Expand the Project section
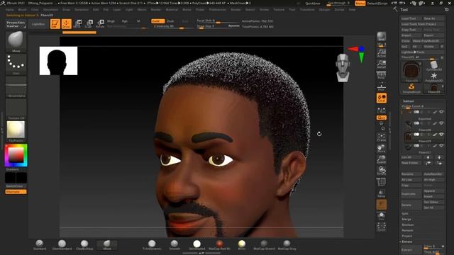The image size is (454, 255). pyautogui.click(x=406, y=236)
